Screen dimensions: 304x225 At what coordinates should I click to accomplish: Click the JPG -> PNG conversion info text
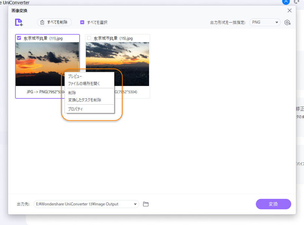(45, 92)
